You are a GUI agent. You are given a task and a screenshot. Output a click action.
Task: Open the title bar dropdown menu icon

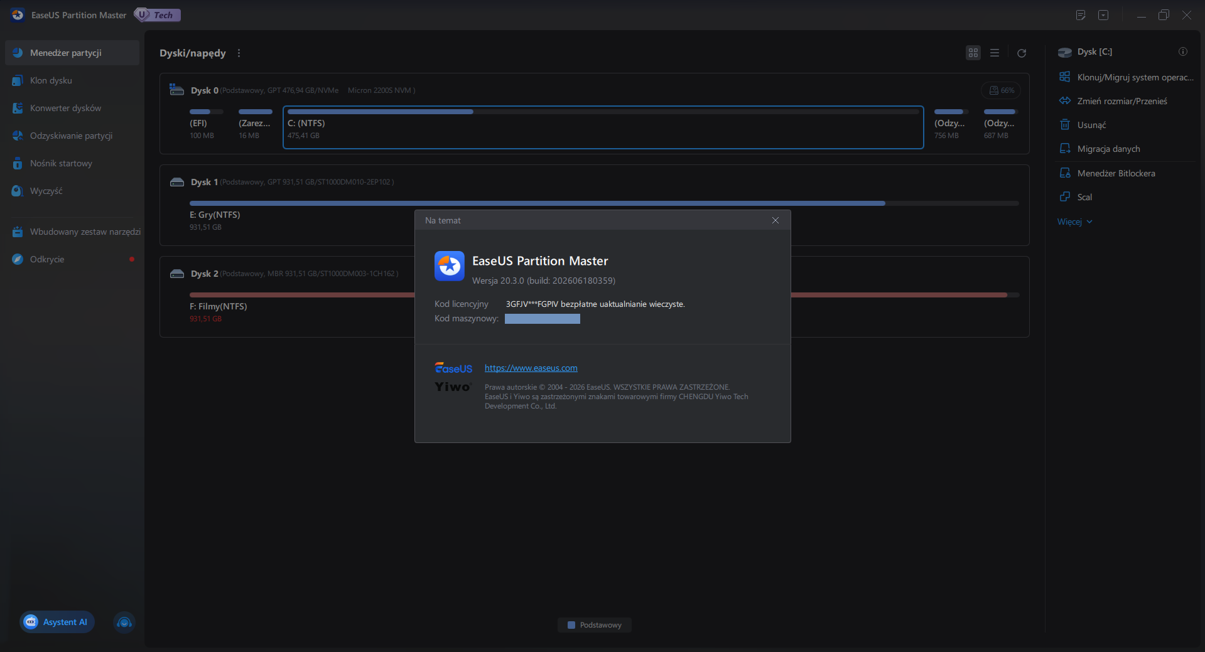pyautogui.click(x=1103, y=15)
